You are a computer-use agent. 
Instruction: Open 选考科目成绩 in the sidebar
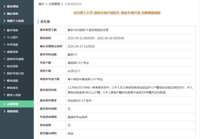click(x=15, y=59)
